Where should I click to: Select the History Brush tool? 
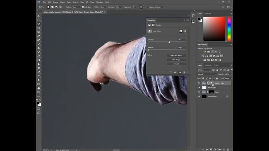point(39,52)
